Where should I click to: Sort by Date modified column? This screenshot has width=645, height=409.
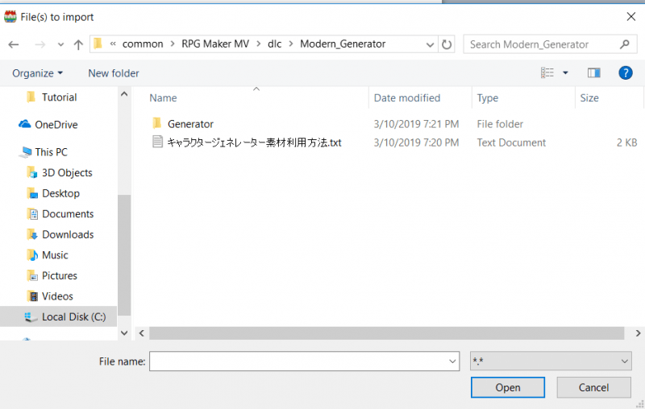[x=407, y=98]
